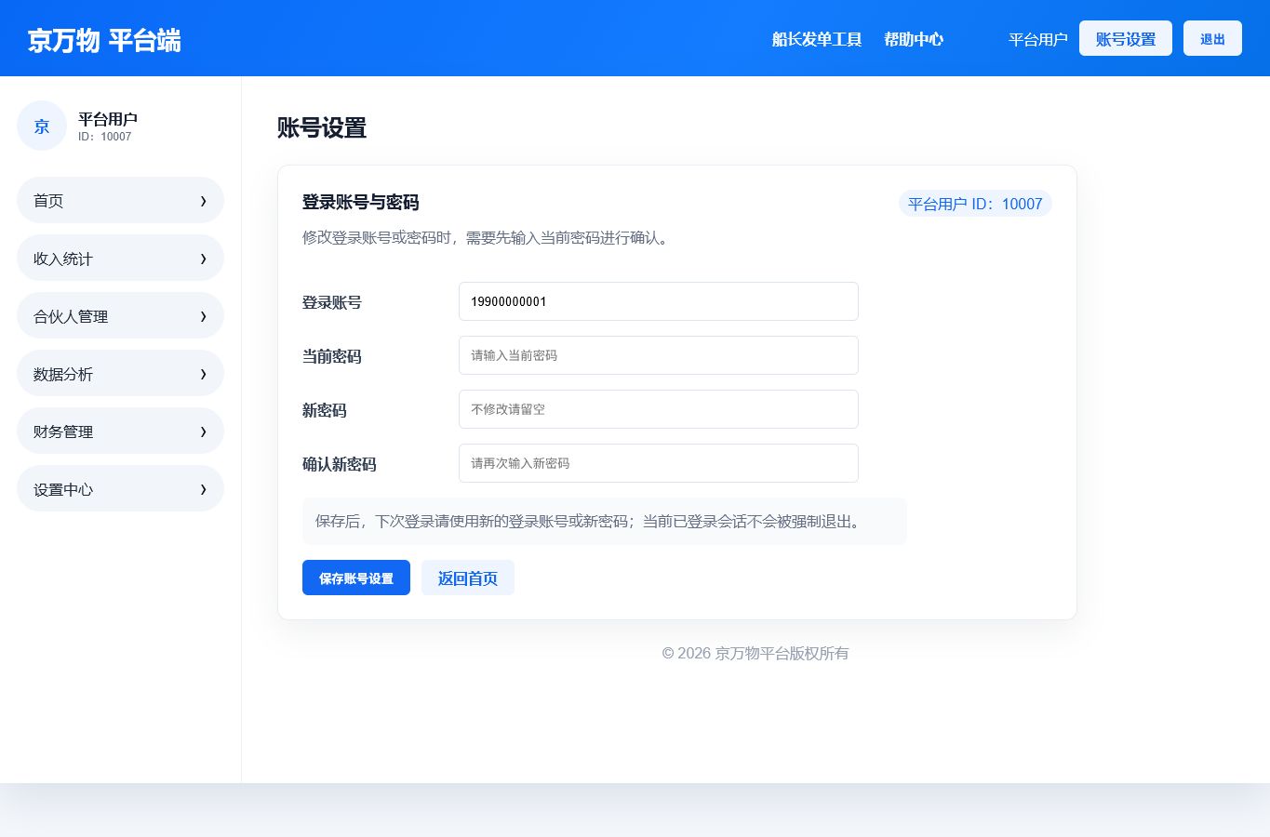Expand the 财务管理 chevron arrow
Viewport: 1270px width, 837px height.
coord(203,432)
